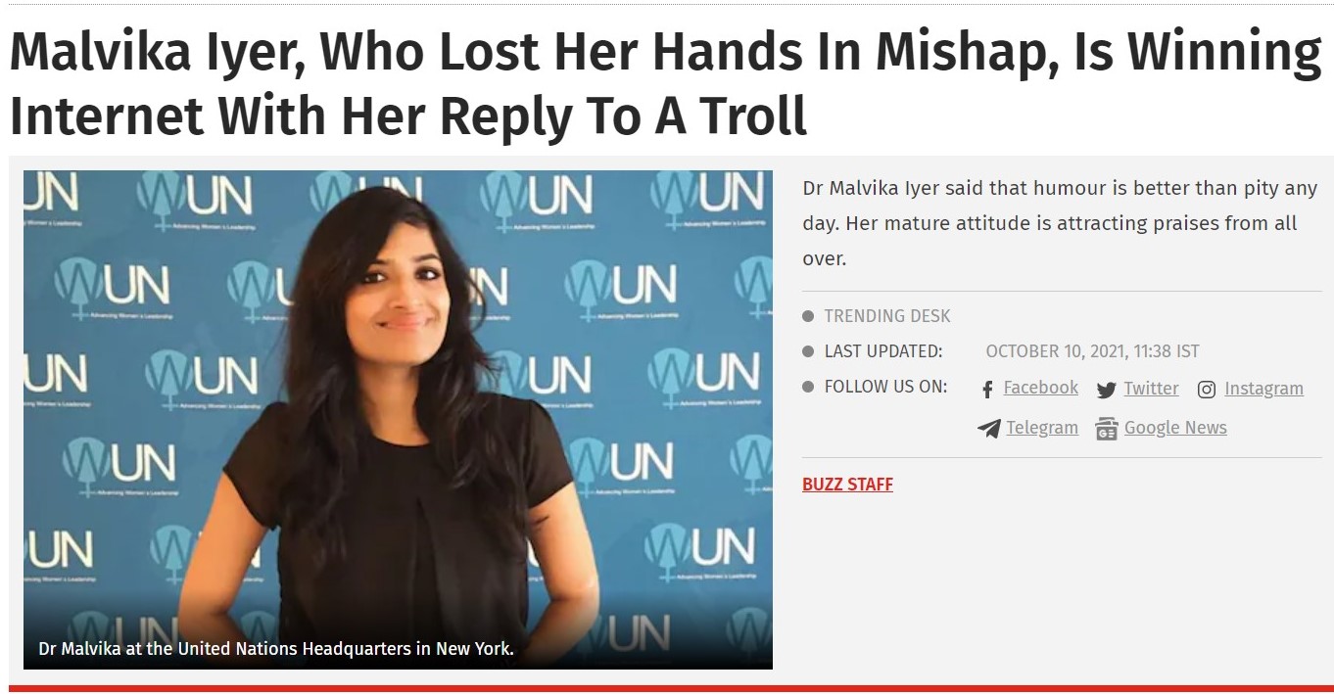Click the bullet beside TRENDING DESK
This screenshot has height=694, width=1334.
pyautogui.click(x=808, y=316)
